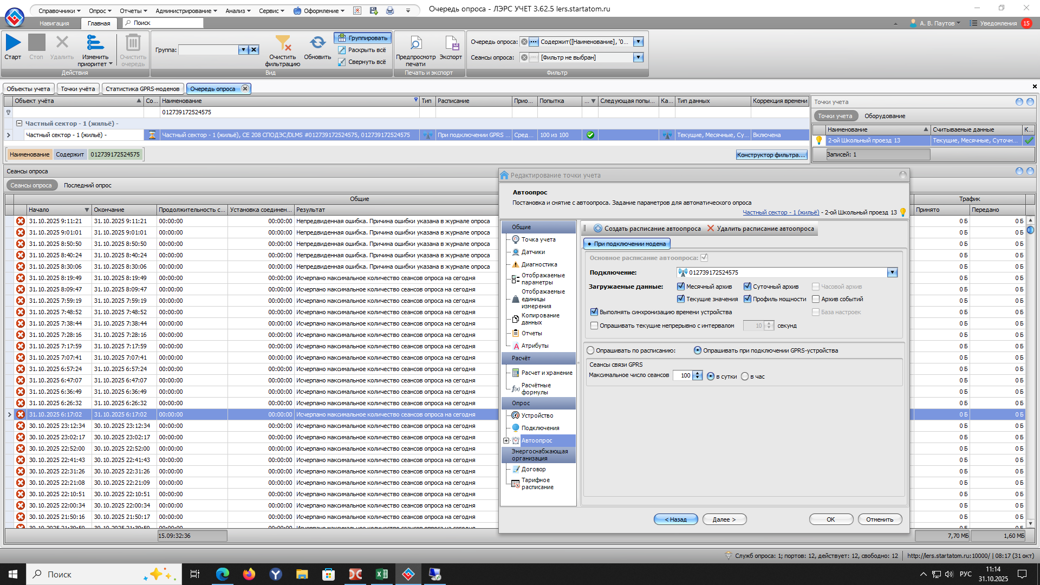Open Excel from the Windows taskbar
The image size is (1040, 585).
pyautogui.click(x=382, y=574)
